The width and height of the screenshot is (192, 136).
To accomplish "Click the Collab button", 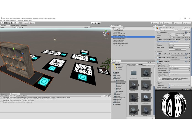I will (x=155, y=23).
